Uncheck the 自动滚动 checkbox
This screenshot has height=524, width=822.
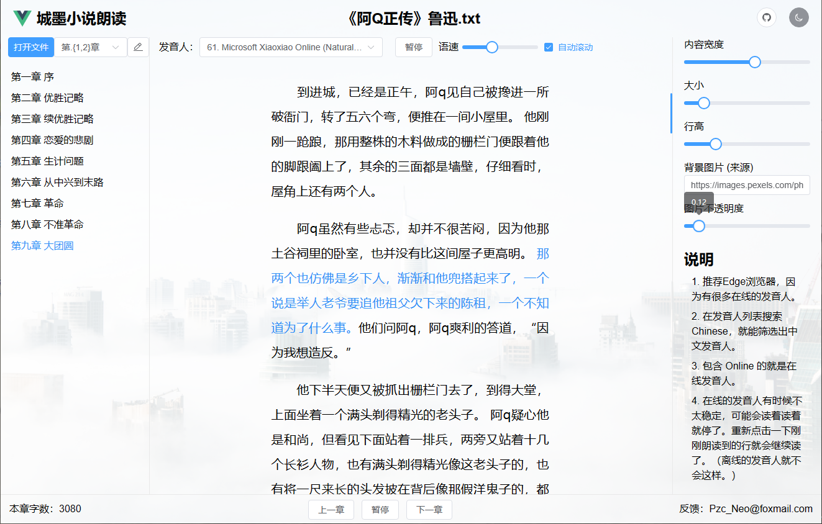pyautogui.click(x=549, y=47)
